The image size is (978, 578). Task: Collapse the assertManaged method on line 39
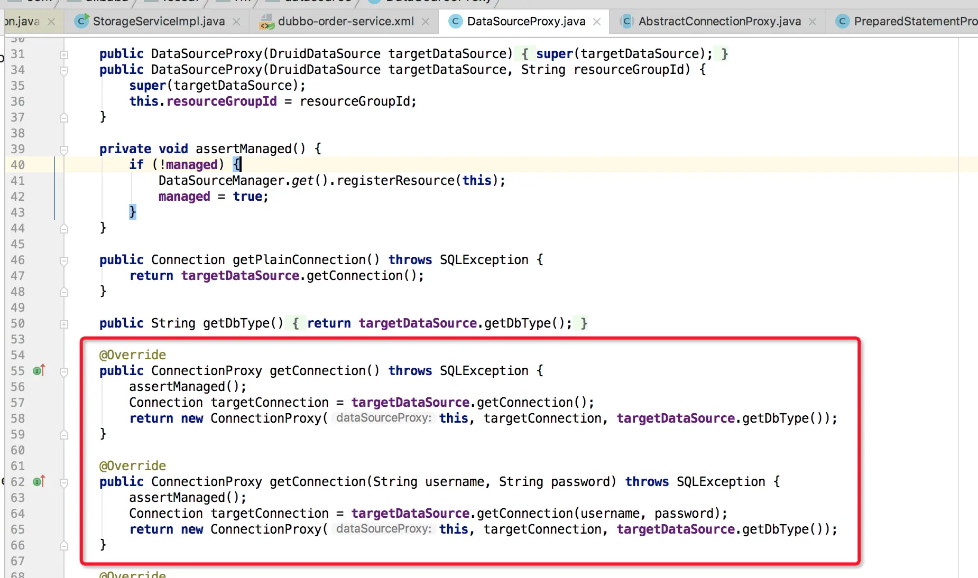click(64, 150)
